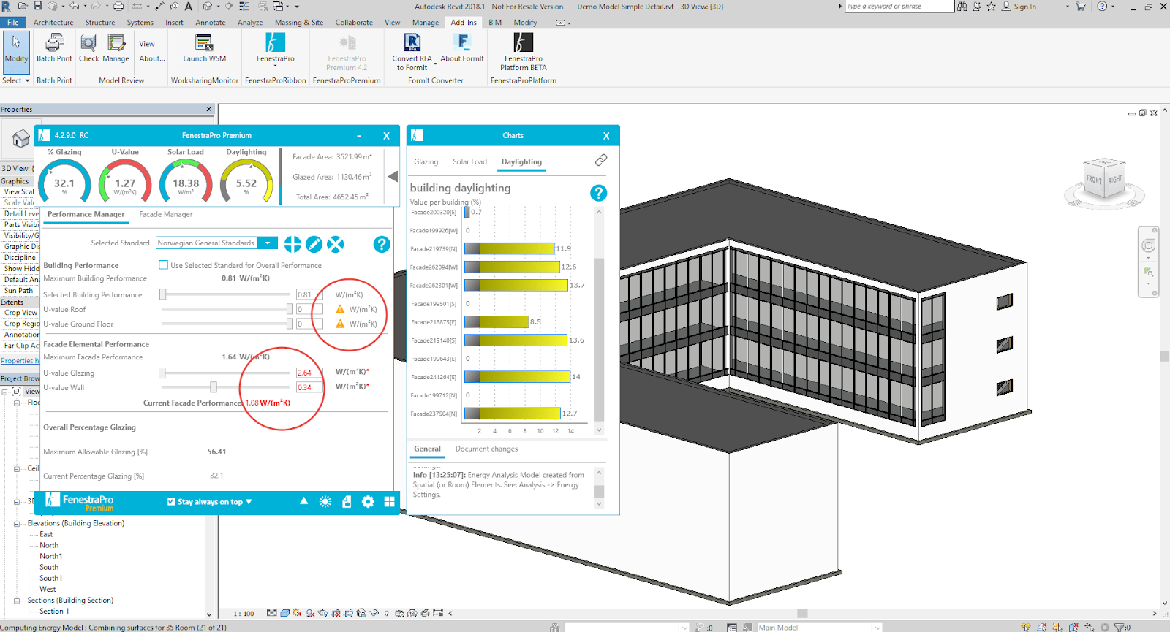The height and width of the screenshot is (632, 1170).
Task: Open FenestraPro settings gear
Action: 368,502
